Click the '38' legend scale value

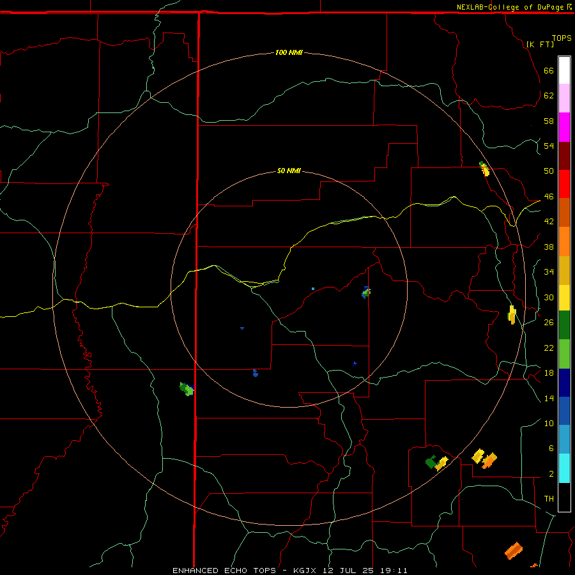[549, 247]
